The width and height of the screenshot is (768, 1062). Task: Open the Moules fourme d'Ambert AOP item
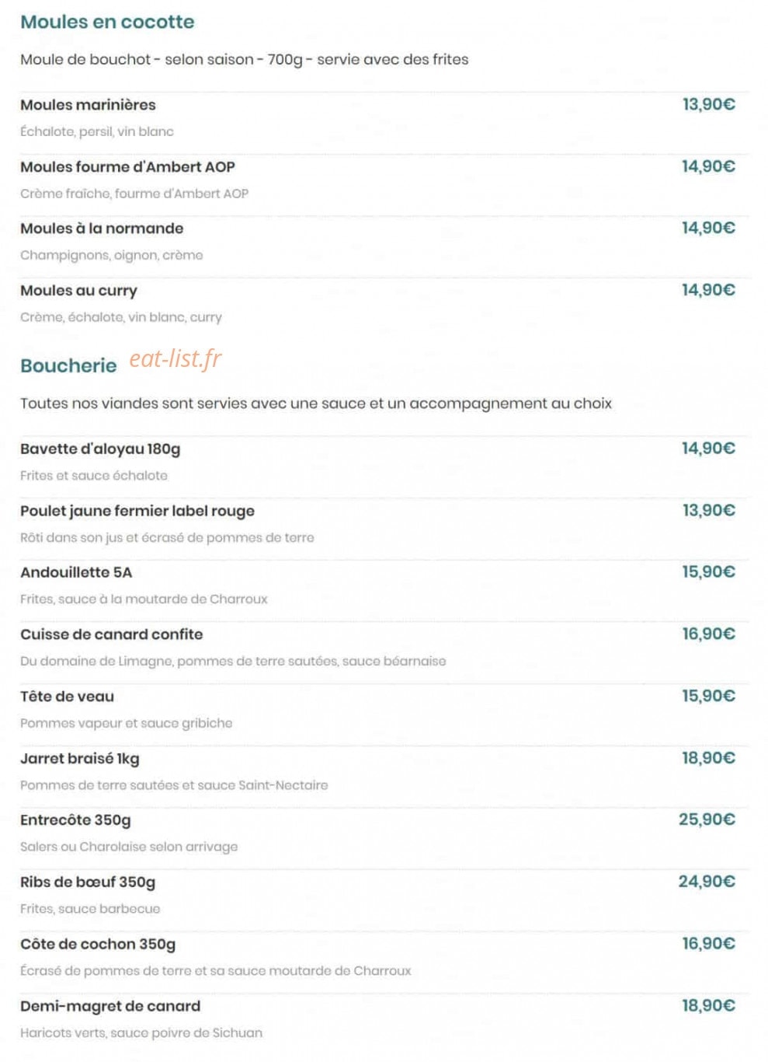pos(127,167)
